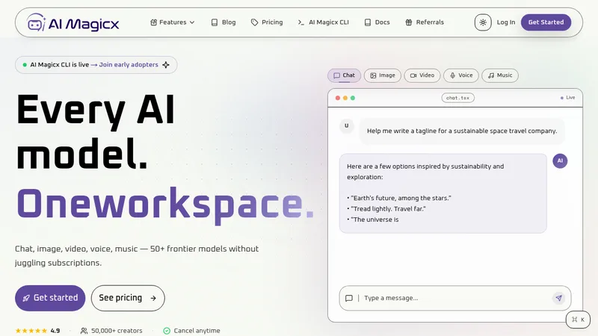Click the "AI Magicx CLI is live" text
This screenshot has height=336, width=598.
coord(60,65)
